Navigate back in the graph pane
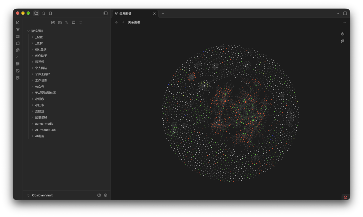Screen dimensions: 363x217 click(x=116, y=22)
